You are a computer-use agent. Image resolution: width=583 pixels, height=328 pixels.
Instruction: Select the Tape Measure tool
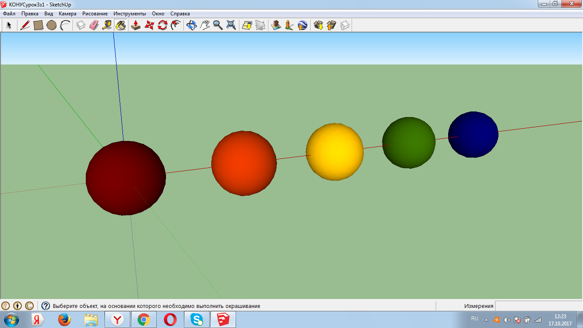coord(107,25)
